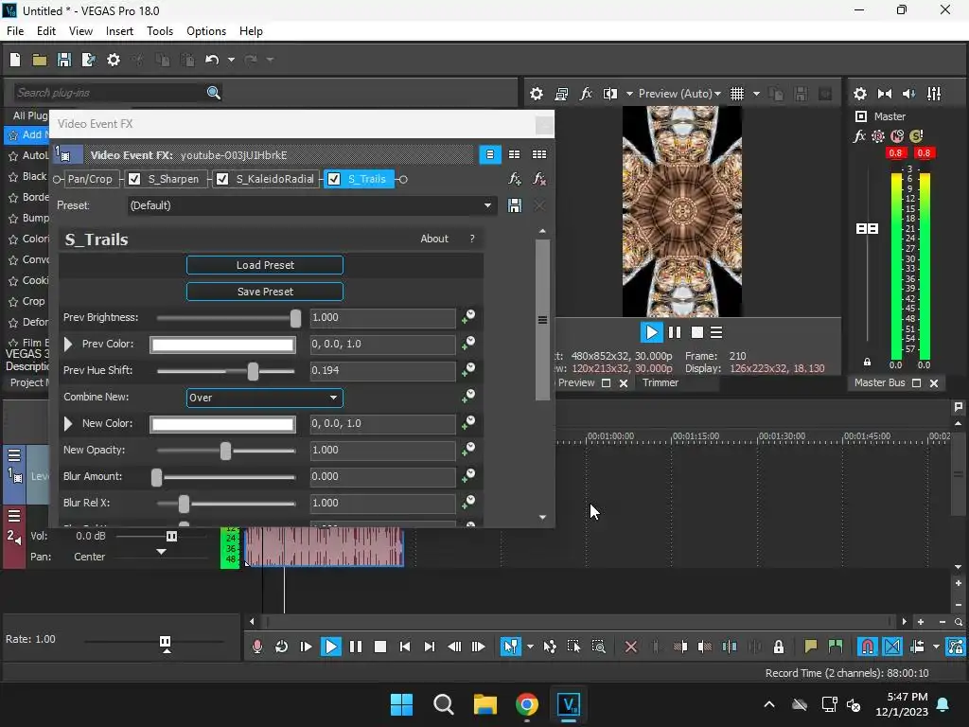Save the project with the floppy disk icon
Screen dimensions: 969x727
[x=63, y=60]
